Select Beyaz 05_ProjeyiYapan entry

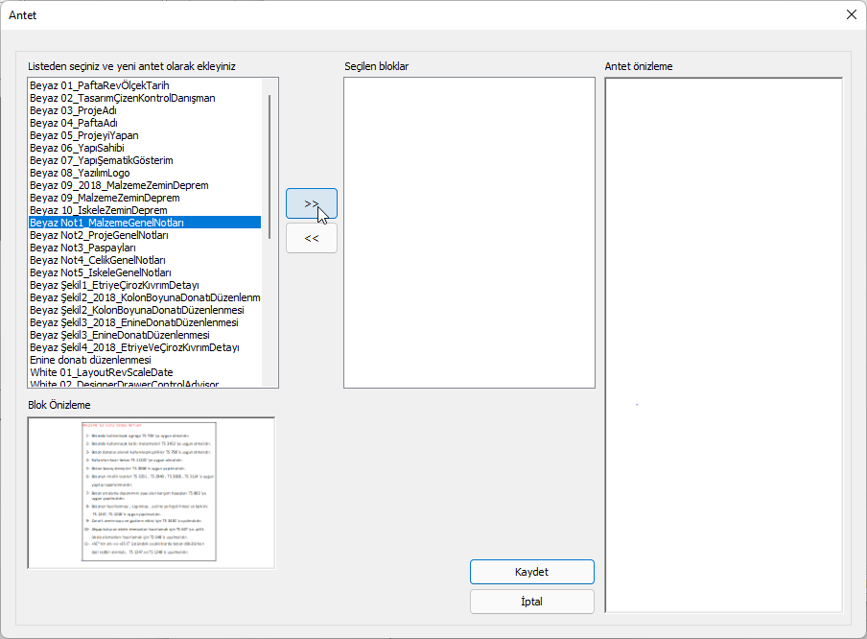pos(144,135)
